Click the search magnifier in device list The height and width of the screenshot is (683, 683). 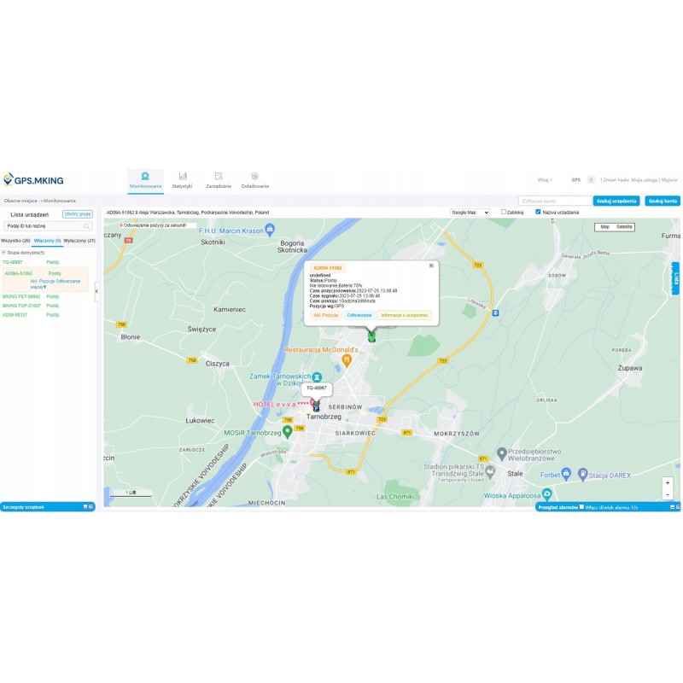click(86, 226)
